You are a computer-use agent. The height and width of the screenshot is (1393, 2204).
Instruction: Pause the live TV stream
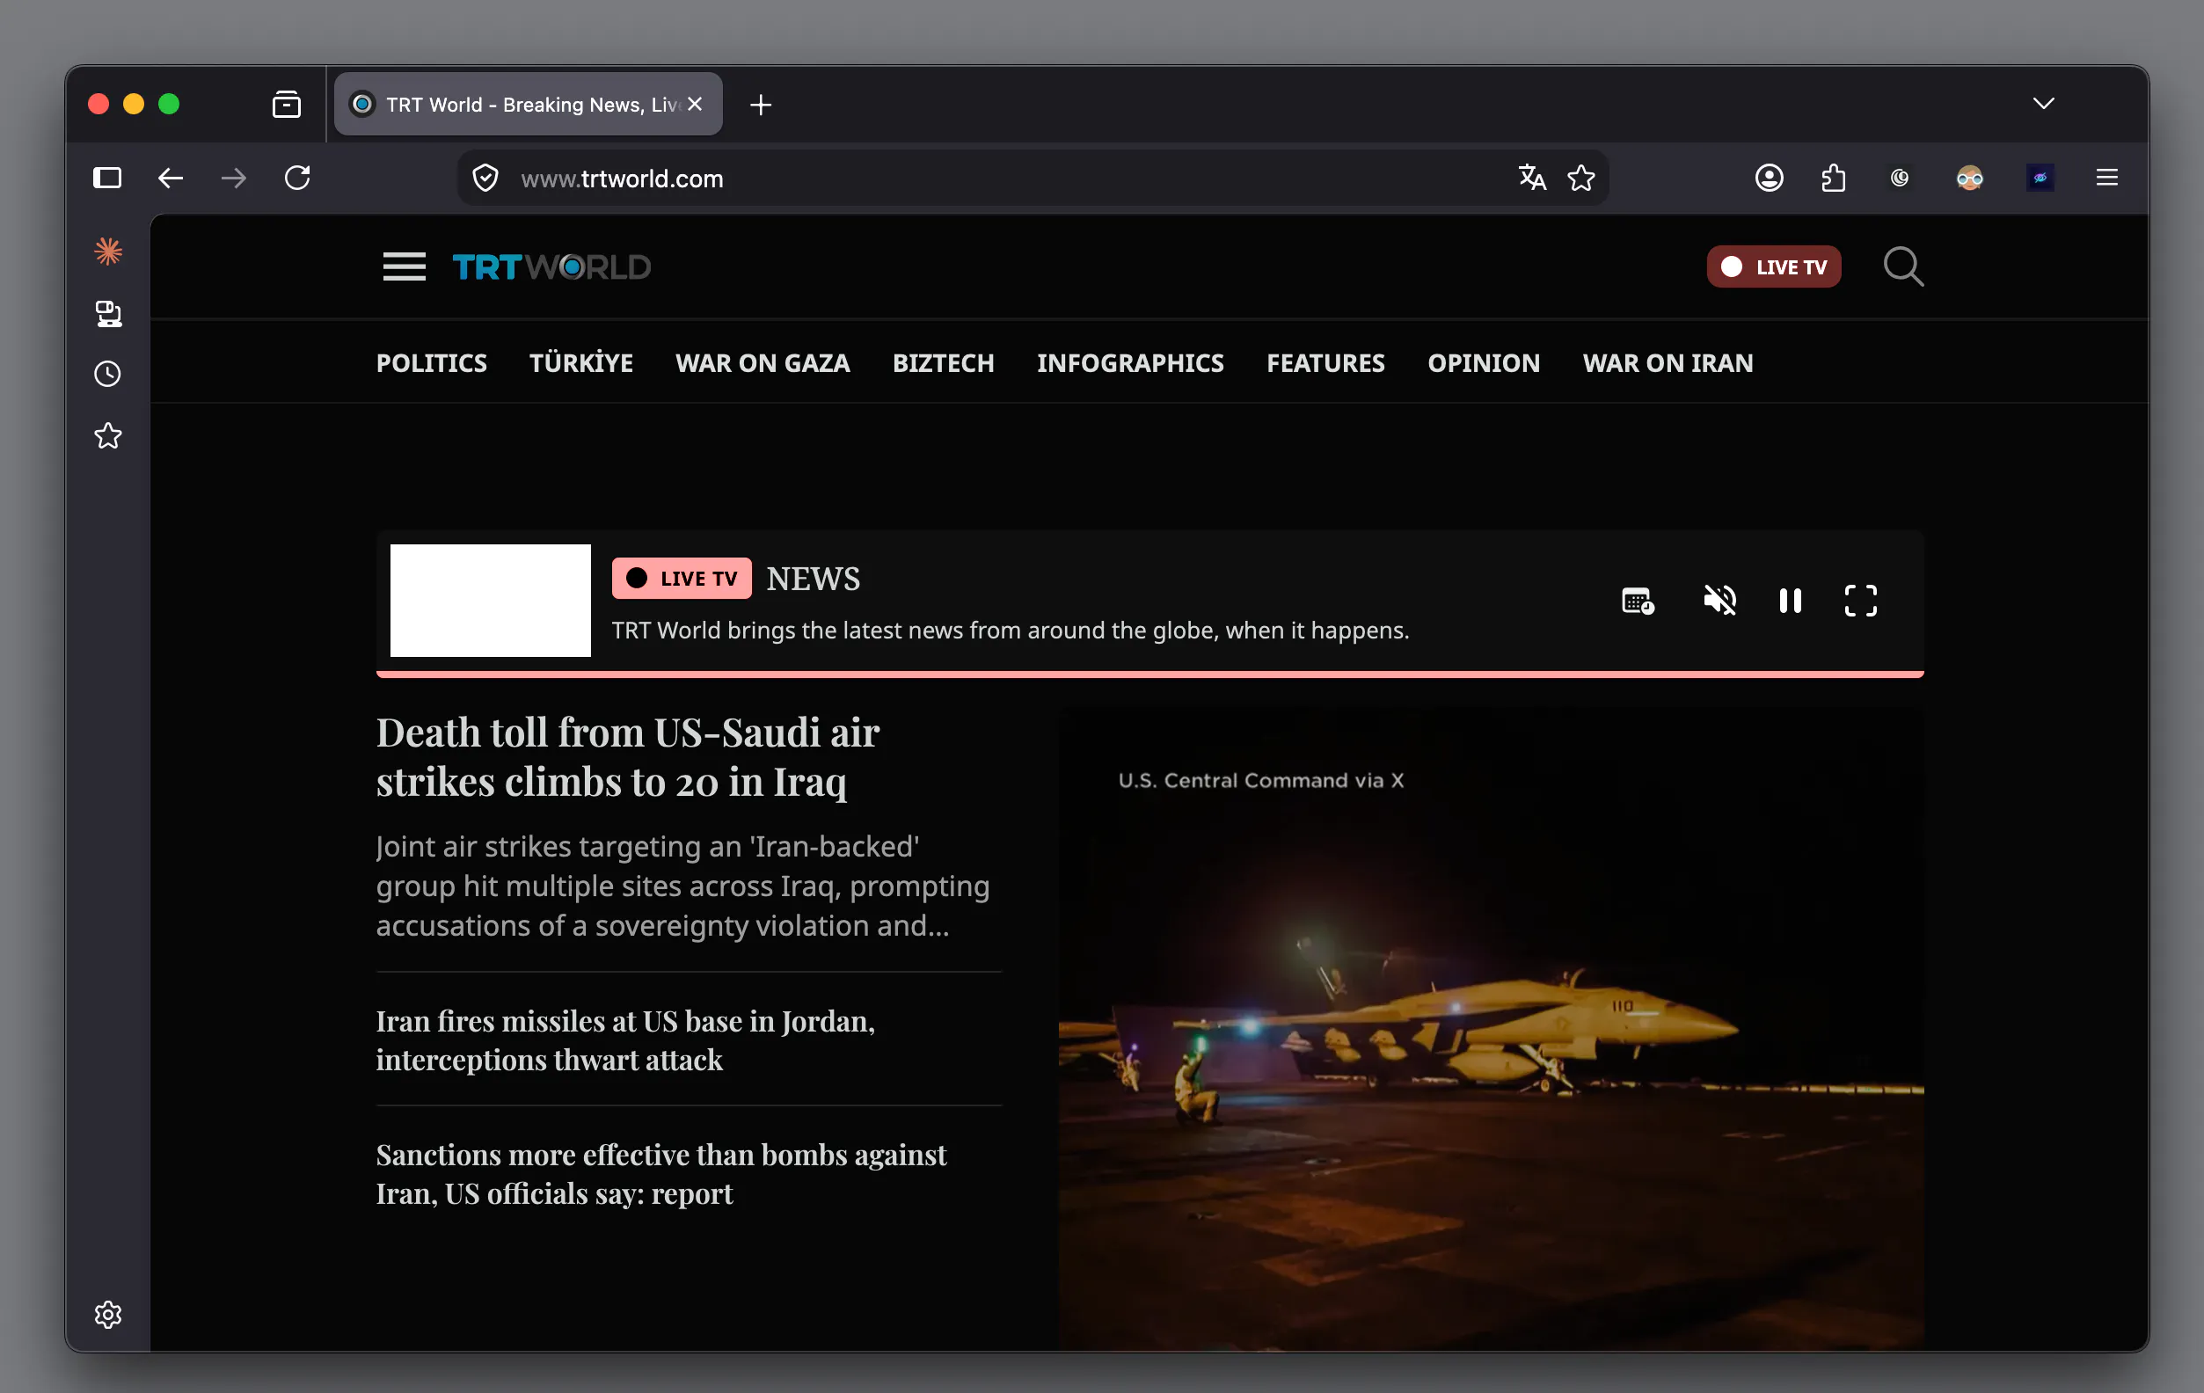click(x=1791, y=601)
